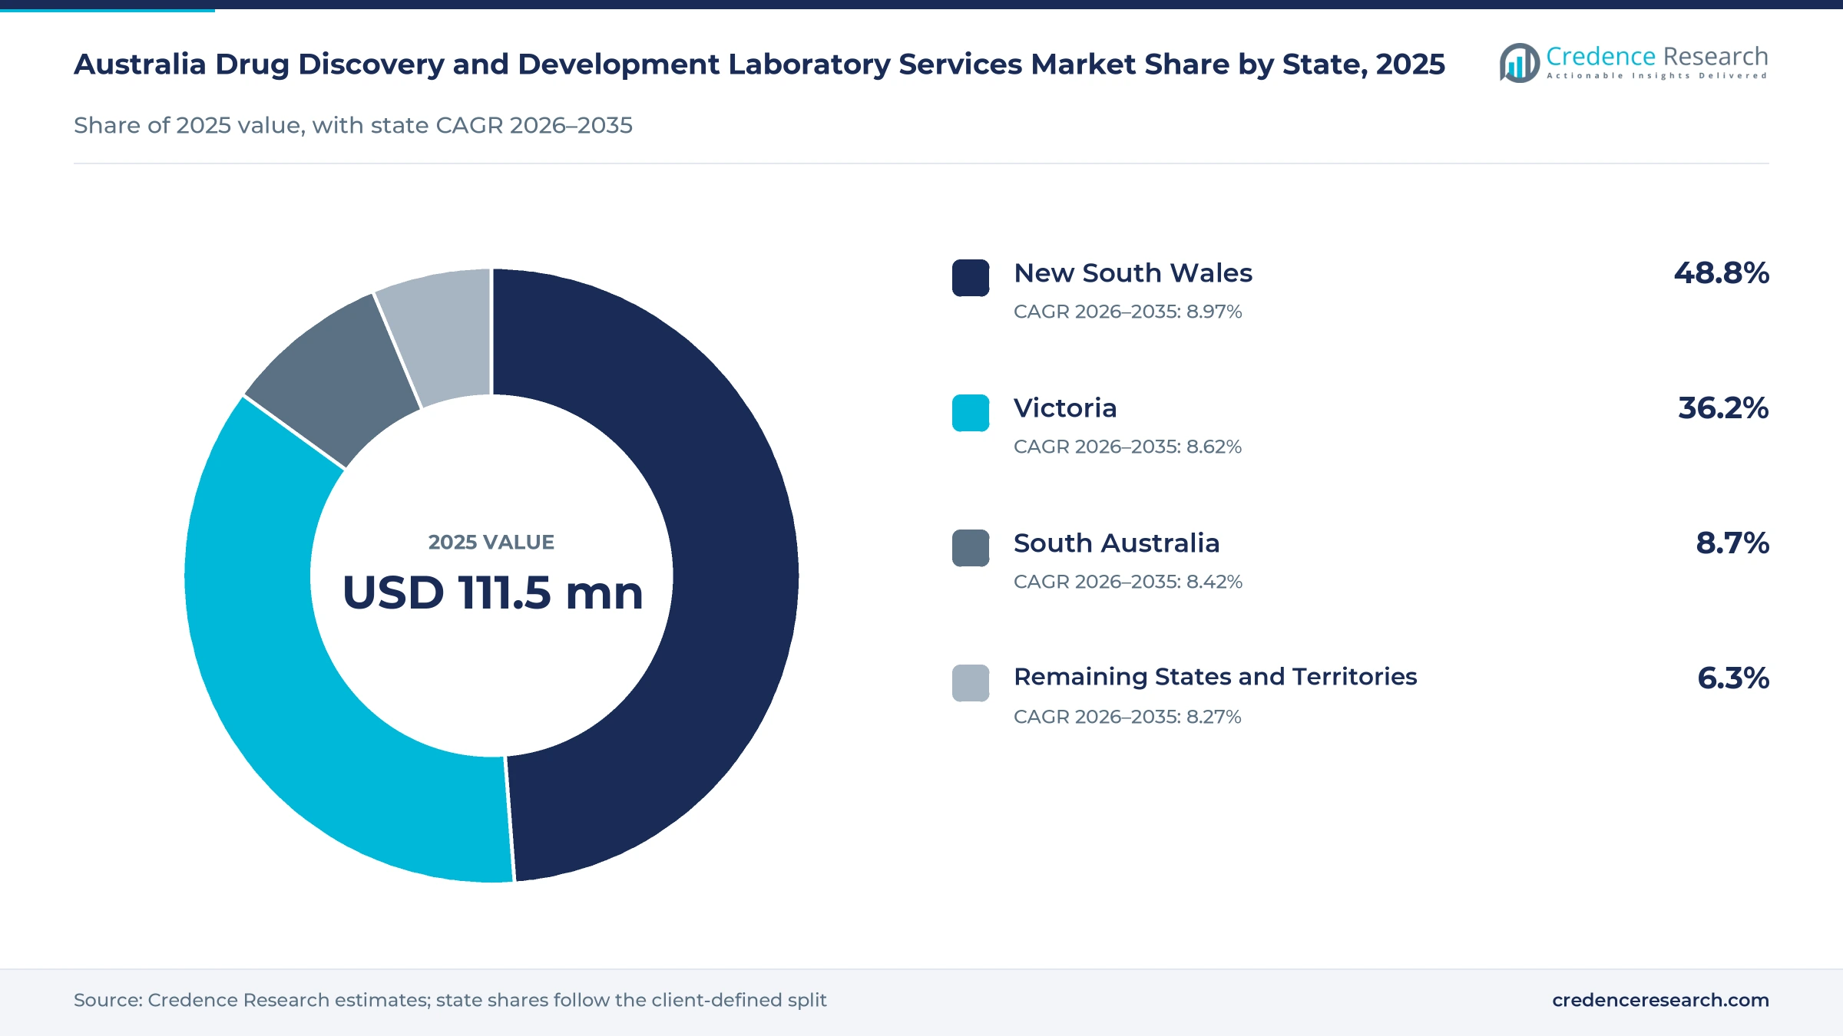Click the South Australia slate legend swatch
This screenshot has height=1036, width=1843.
click(971, 548)
